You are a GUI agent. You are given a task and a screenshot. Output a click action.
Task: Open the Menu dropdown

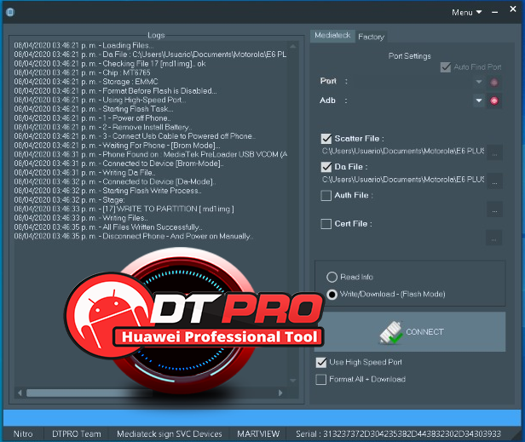(x=467, y=13)
